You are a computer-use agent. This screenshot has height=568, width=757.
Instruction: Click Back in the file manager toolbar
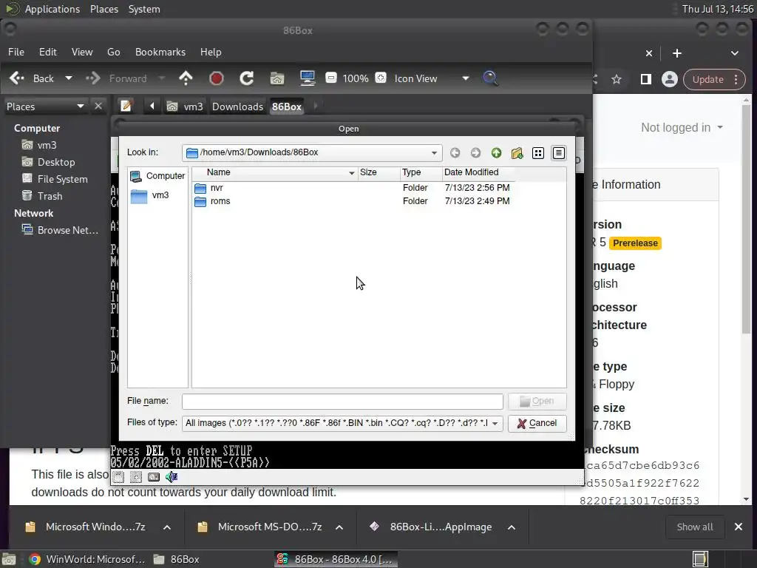(32, 78)
